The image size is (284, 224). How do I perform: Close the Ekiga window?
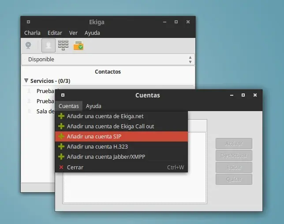(x=188, y=22)
